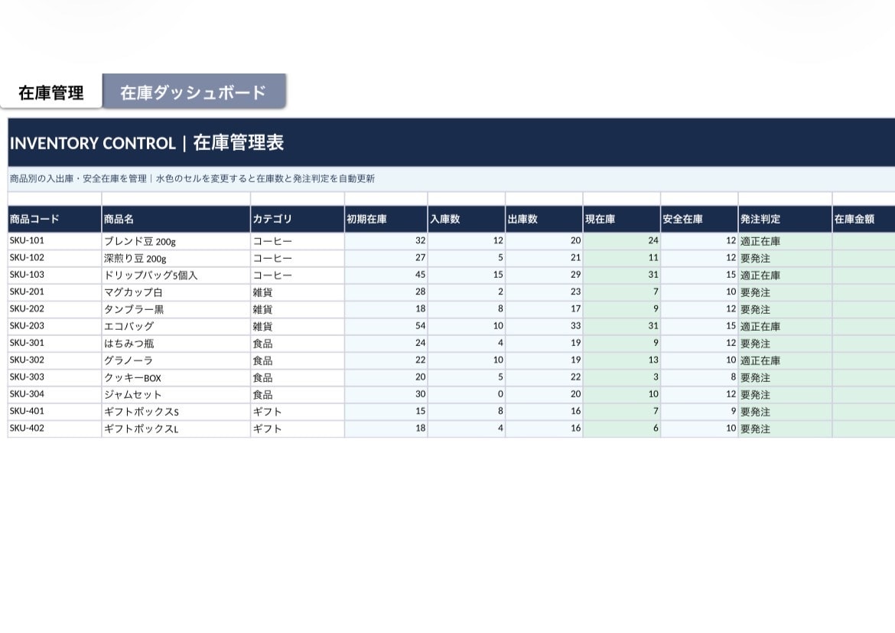Select 出庫数 value 33 for エコバッグ
This screenshot has height=633, width=895.
click(544, 327)
